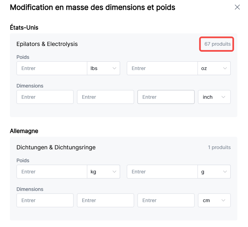The image size is (248, 227).
Task: Click second dimension field under Epilators & Electrolysis
Action: pyautogui.click(x=105, y=97)
